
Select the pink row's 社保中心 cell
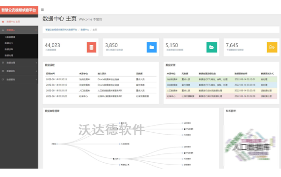click(x=171, y=96)
